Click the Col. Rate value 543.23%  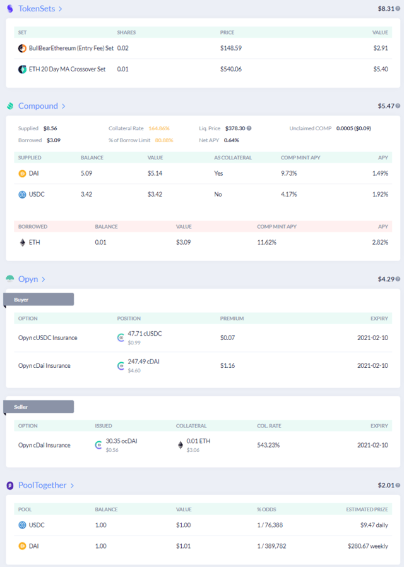click(x=268, y=445)
